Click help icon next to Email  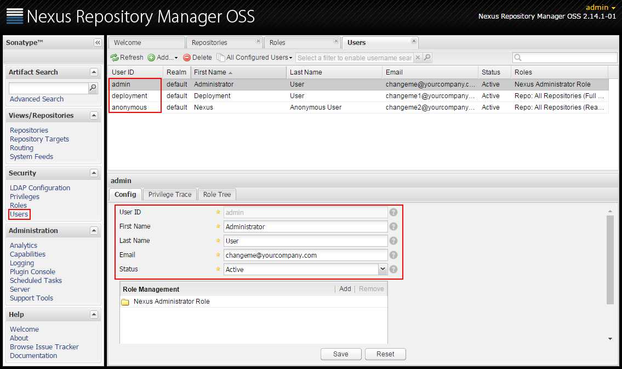(393, 255)
